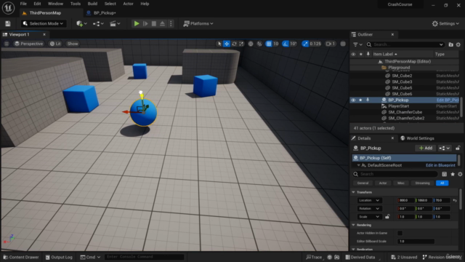This screenshot has width=465, height=262.
Task: Toggle Actor Hidden In Game checkbox
Action: coord(400,233)
